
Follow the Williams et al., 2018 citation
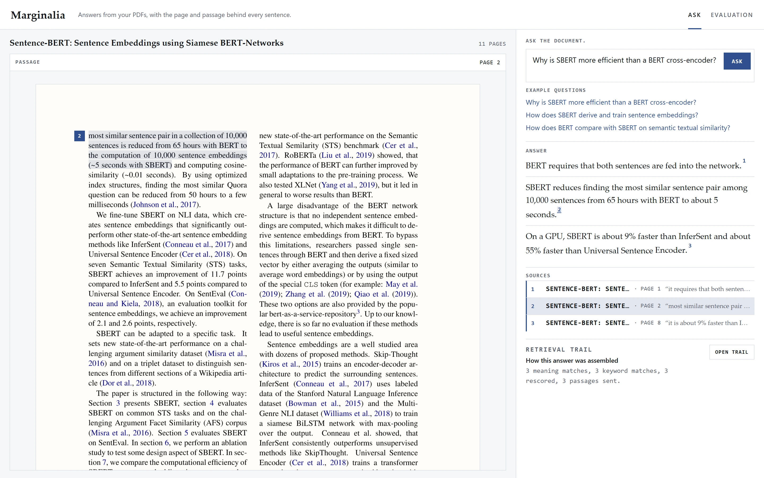(357, 413)
